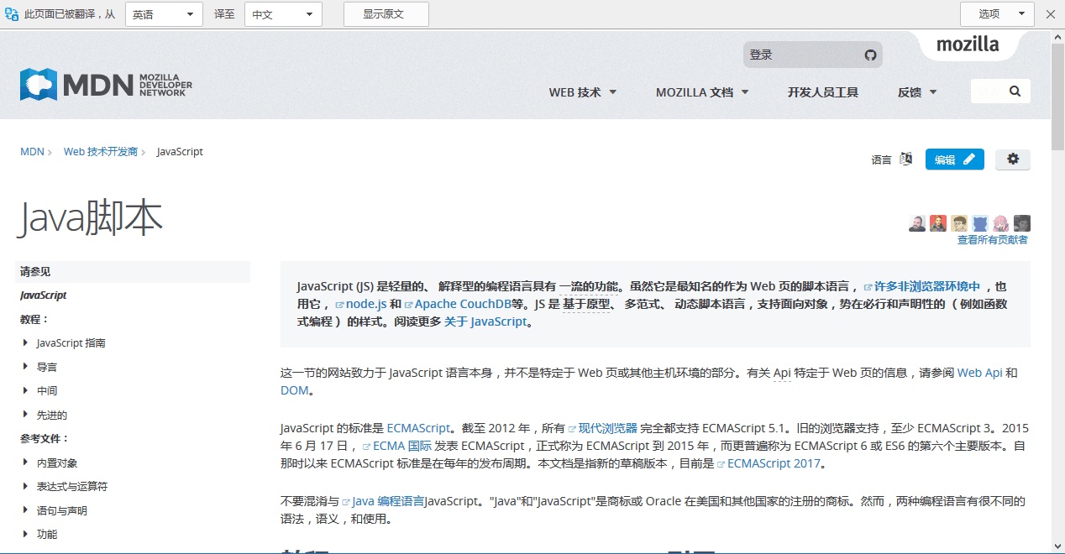Click the language switch icon next to 语言
This screenshot has height=554, width=1065.
point(905,159)
